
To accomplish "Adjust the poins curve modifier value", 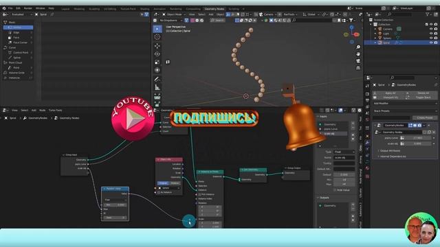I will [418, 138].
